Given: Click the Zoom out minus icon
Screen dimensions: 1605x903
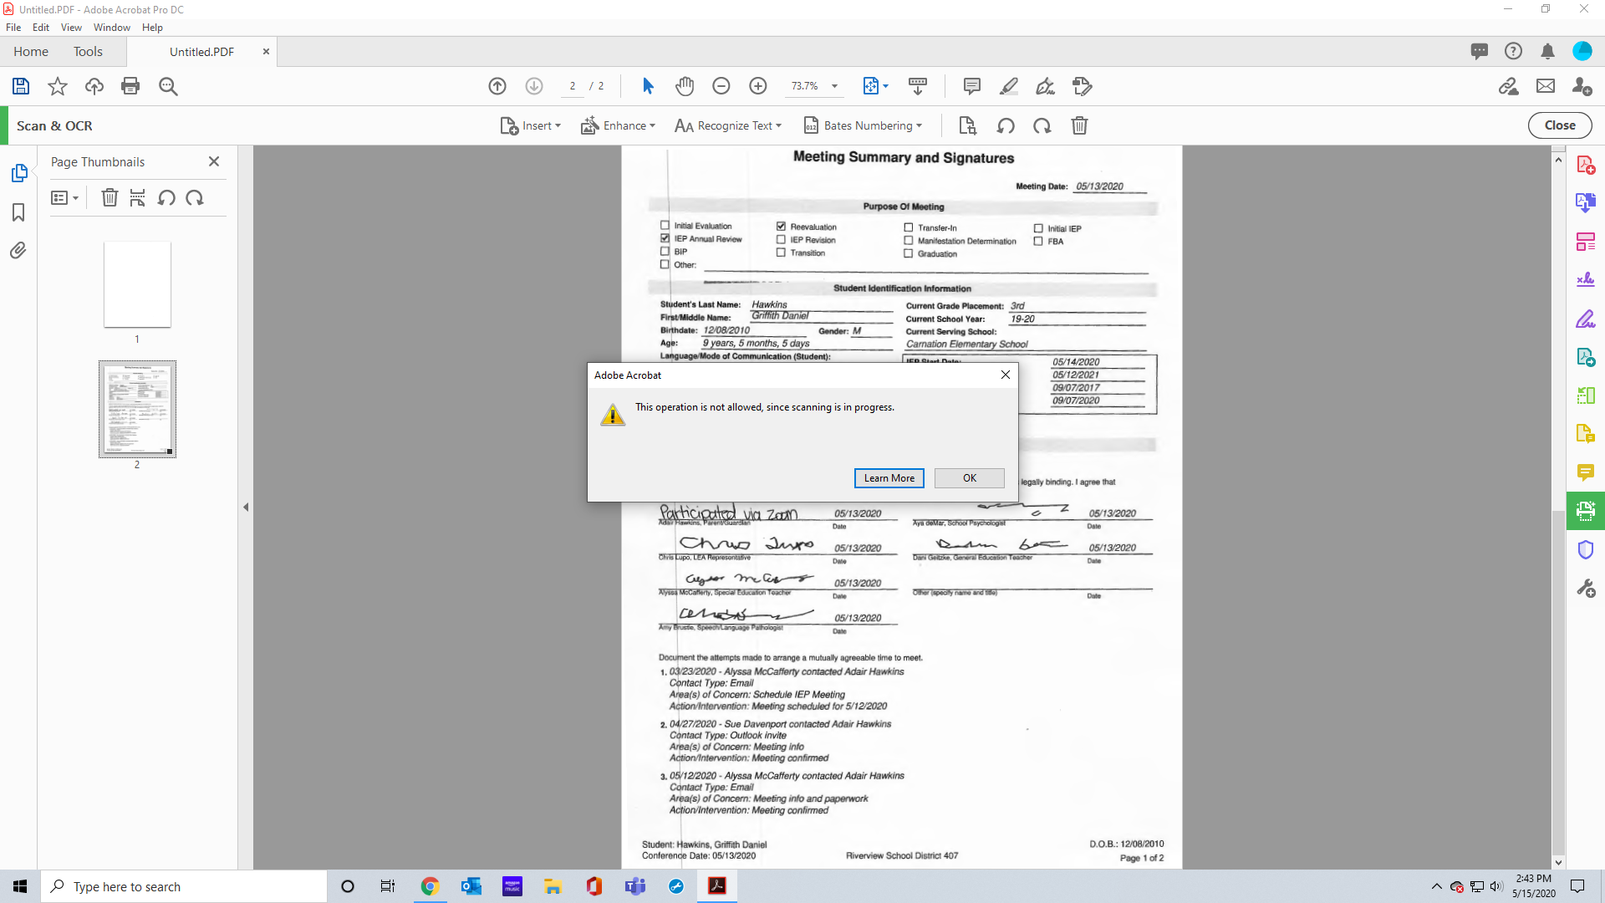Looking at the screenshot, I should tap(721, 86).
